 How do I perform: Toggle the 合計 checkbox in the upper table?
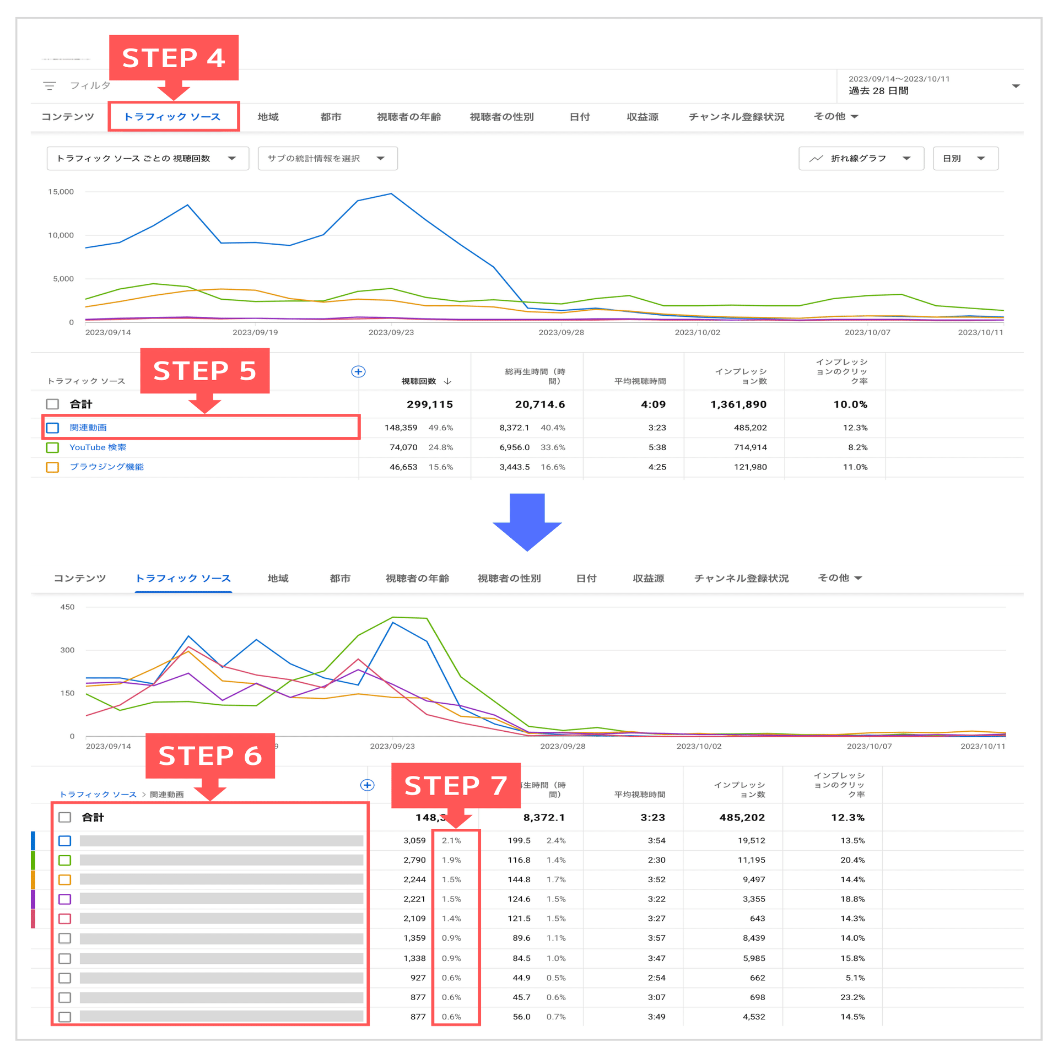[x=52, y=404]
